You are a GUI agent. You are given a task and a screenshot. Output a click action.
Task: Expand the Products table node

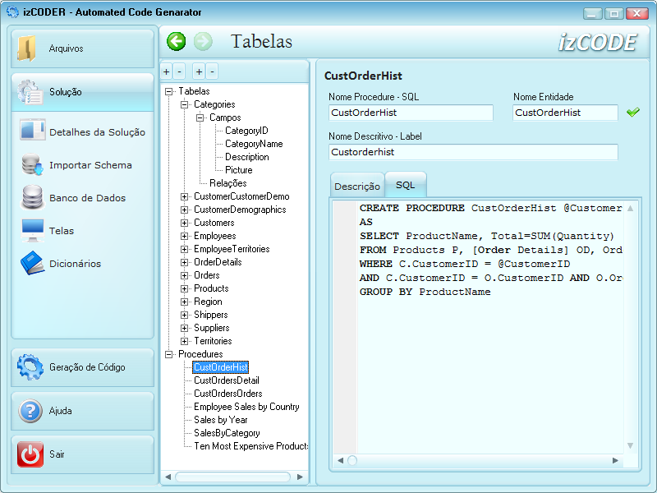184,288
